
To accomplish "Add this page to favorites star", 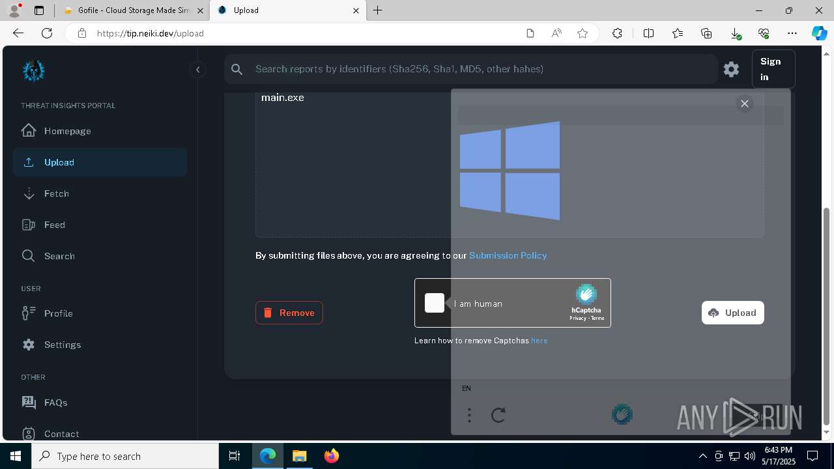I will click(582, 33).
